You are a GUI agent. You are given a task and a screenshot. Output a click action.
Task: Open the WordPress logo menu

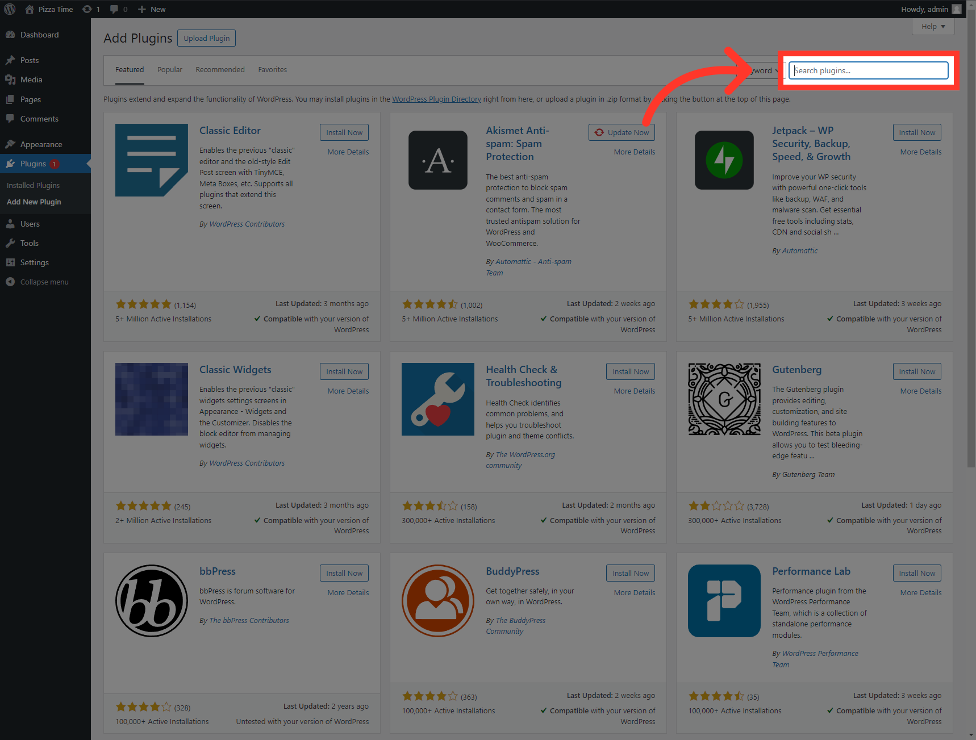9,9
